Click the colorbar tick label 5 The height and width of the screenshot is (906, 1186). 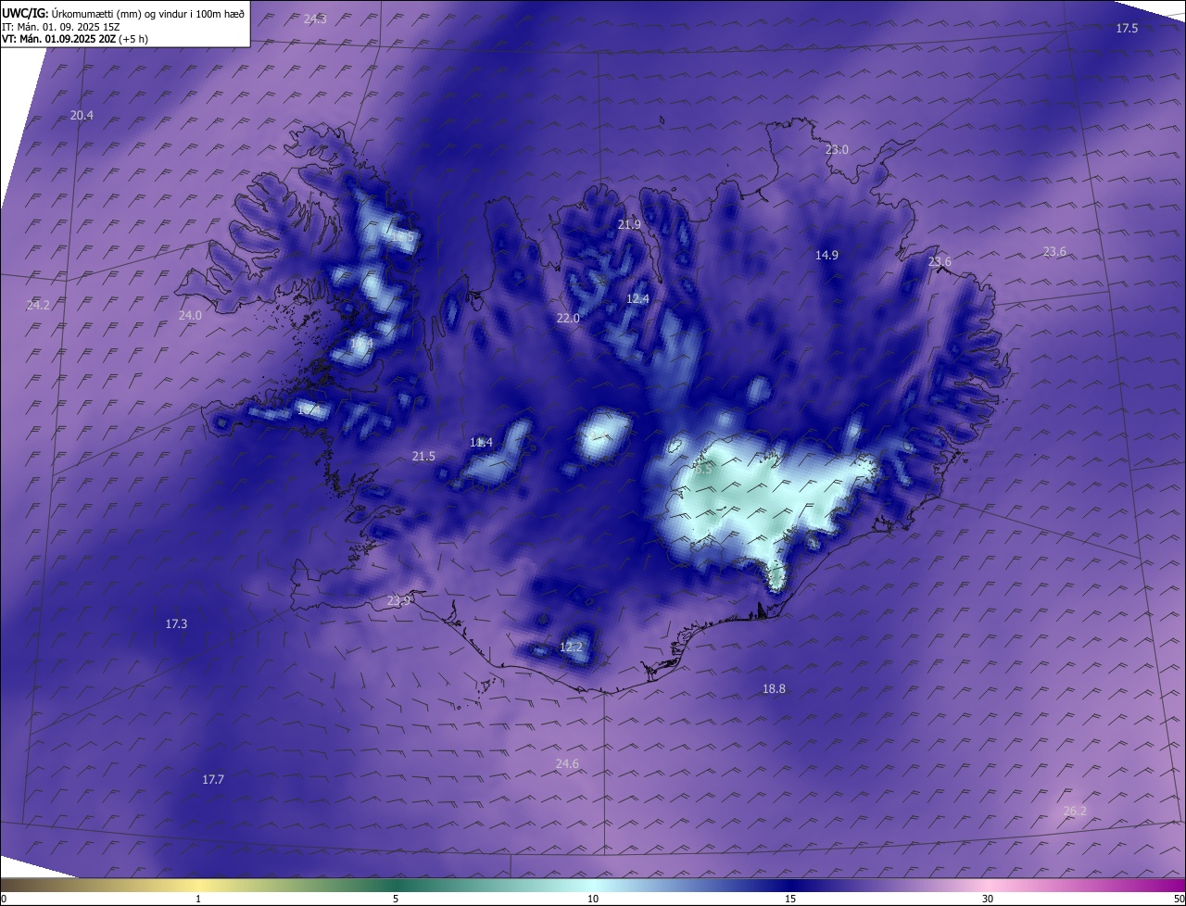(x=396, y=899)
